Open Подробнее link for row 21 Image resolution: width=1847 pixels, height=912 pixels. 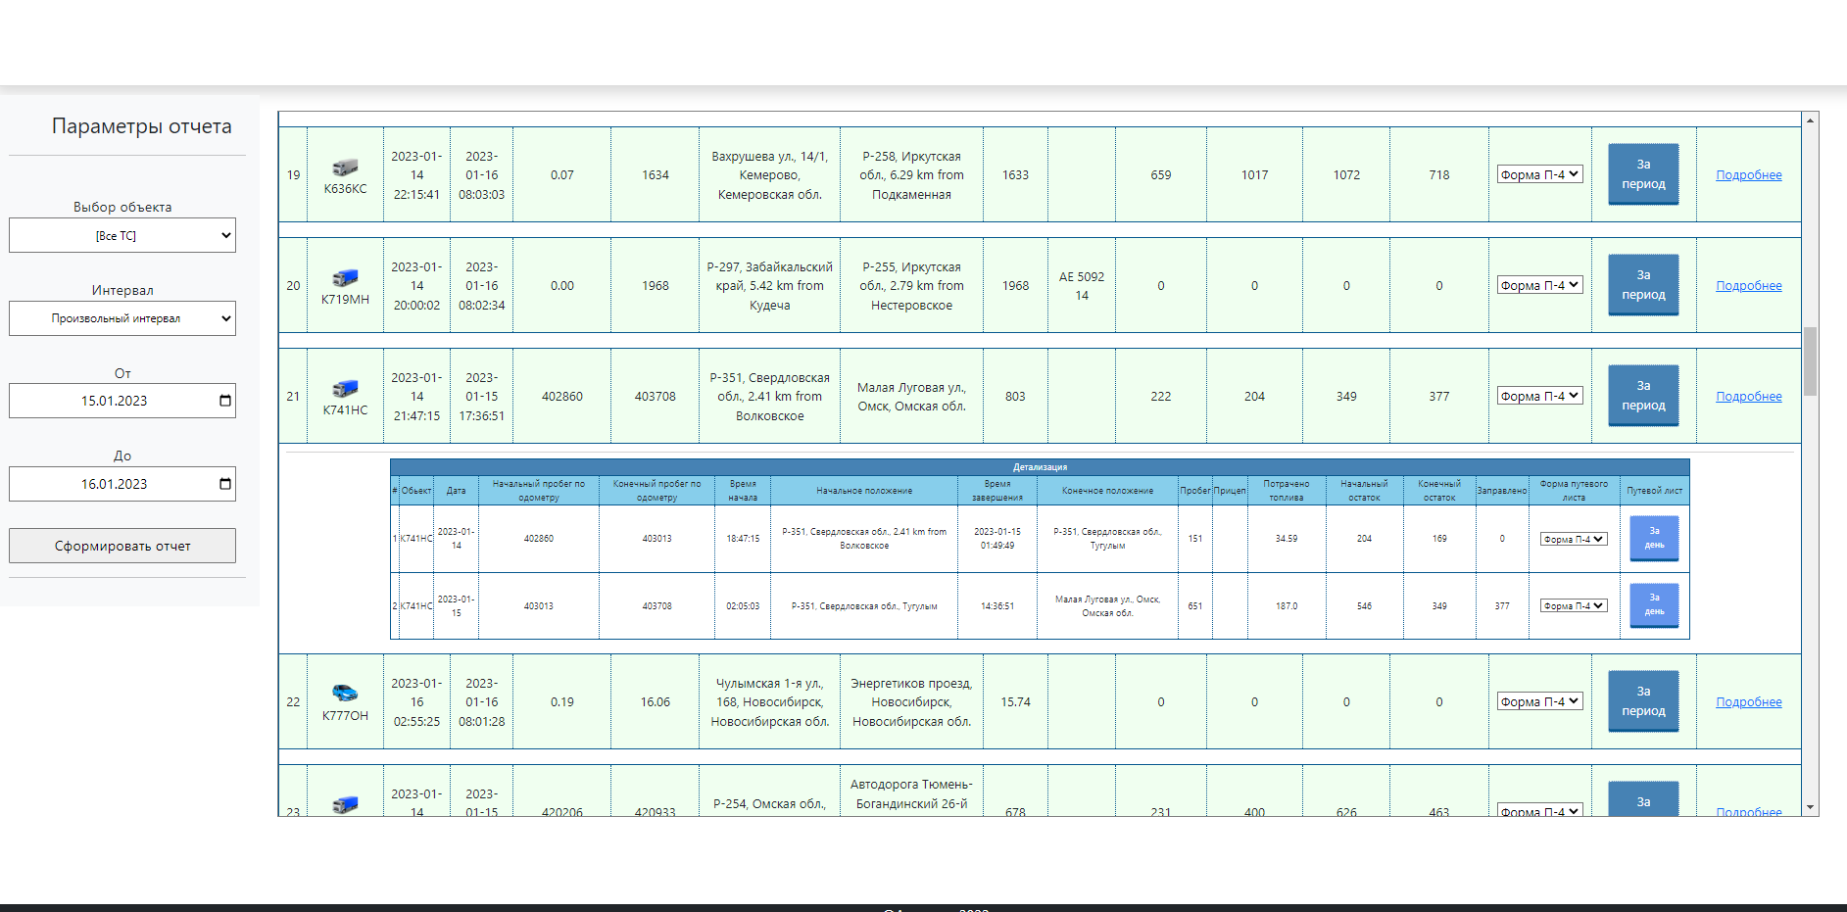[1748, 397]
